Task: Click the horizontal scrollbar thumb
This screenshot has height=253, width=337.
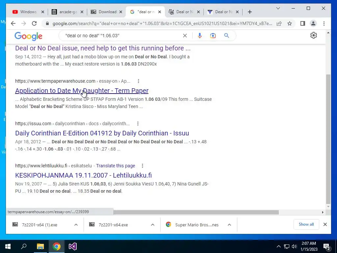Action: click(x=196, y=212)
